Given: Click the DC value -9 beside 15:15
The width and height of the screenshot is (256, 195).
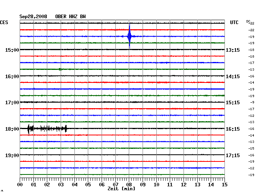Looking at the screenshot, I should tap(252, 102).
